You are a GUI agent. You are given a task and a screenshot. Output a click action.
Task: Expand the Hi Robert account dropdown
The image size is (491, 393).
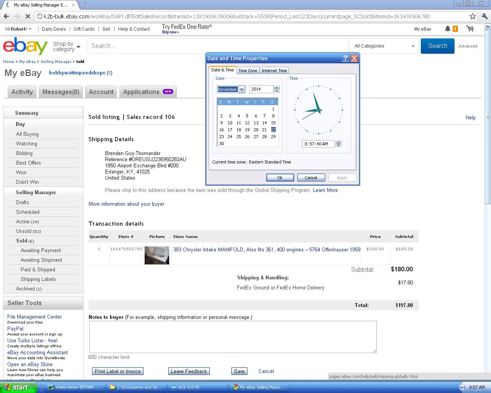pyautogui.click(x=18, y=29)
